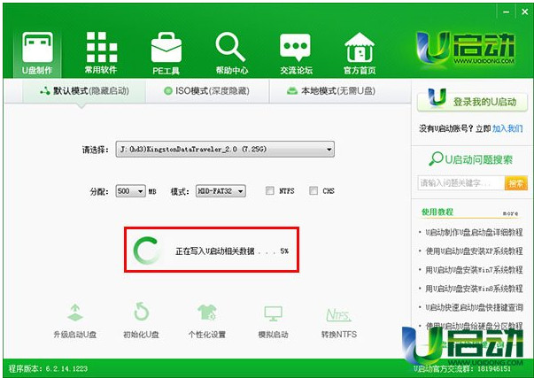
Task: Open the 交流论坛 chat icon
Action: coord(295,48)
